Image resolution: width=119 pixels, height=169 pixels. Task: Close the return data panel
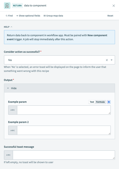(x=114, y=6)
